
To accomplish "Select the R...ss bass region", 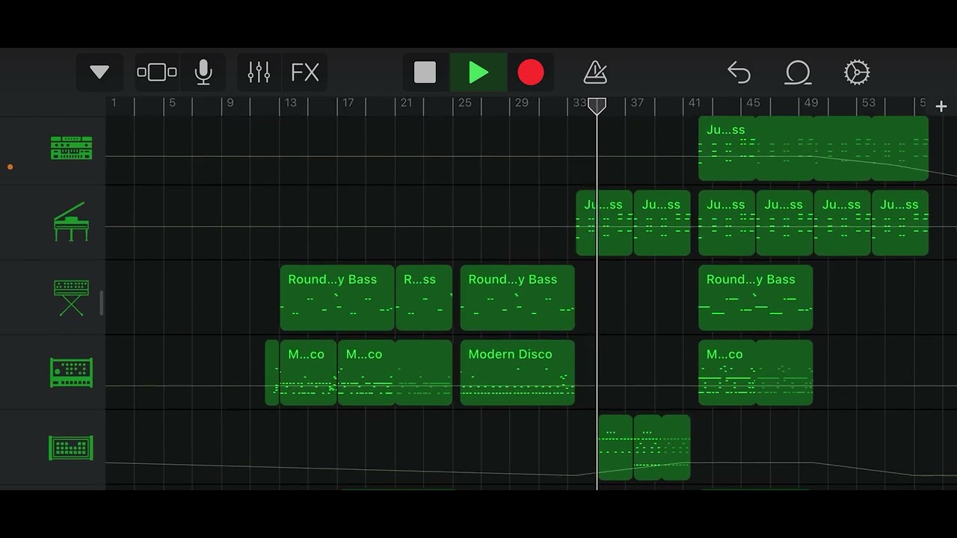I will point(424,297).
